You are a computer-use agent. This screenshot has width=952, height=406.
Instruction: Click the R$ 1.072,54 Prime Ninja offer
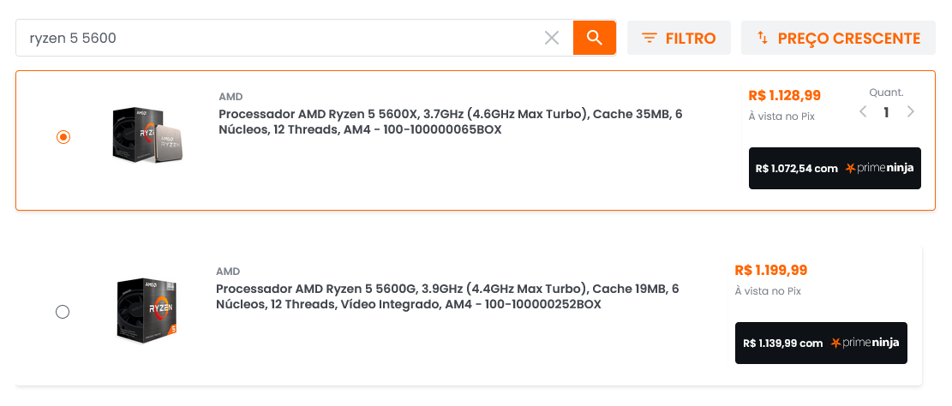(x=835, y=168)
